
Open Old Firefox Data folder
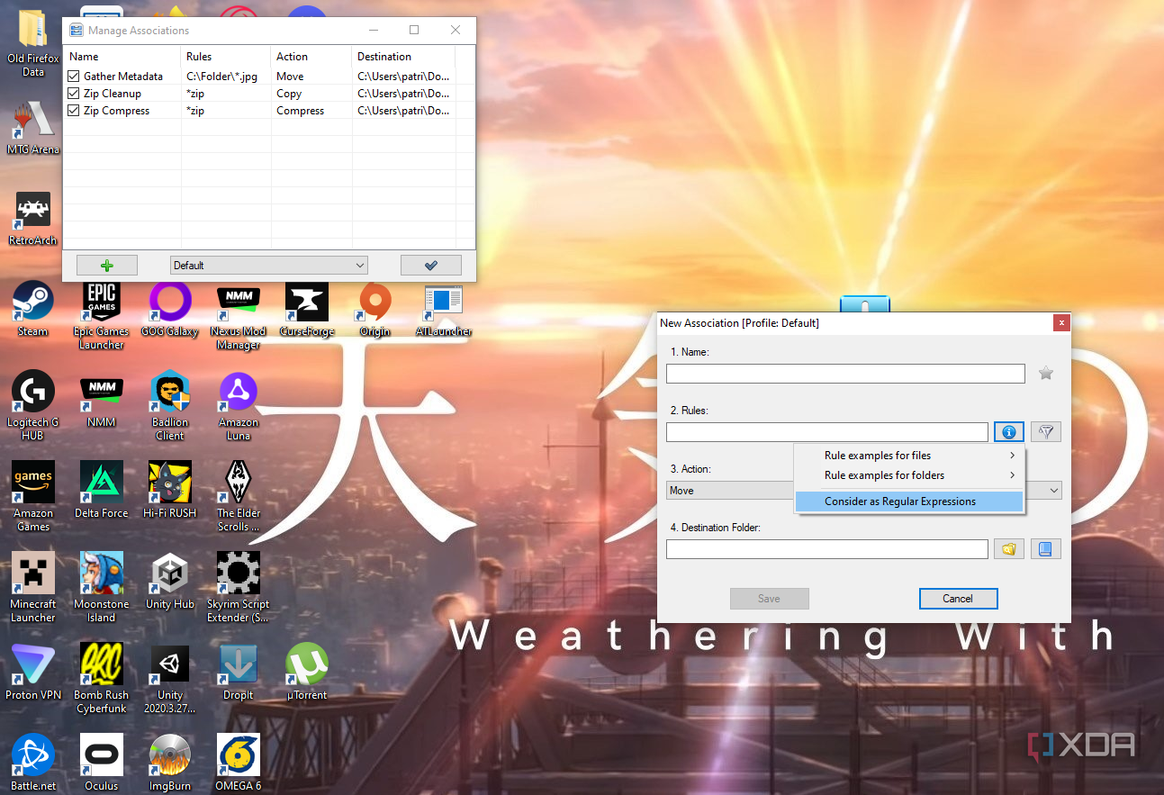point(33,43)
